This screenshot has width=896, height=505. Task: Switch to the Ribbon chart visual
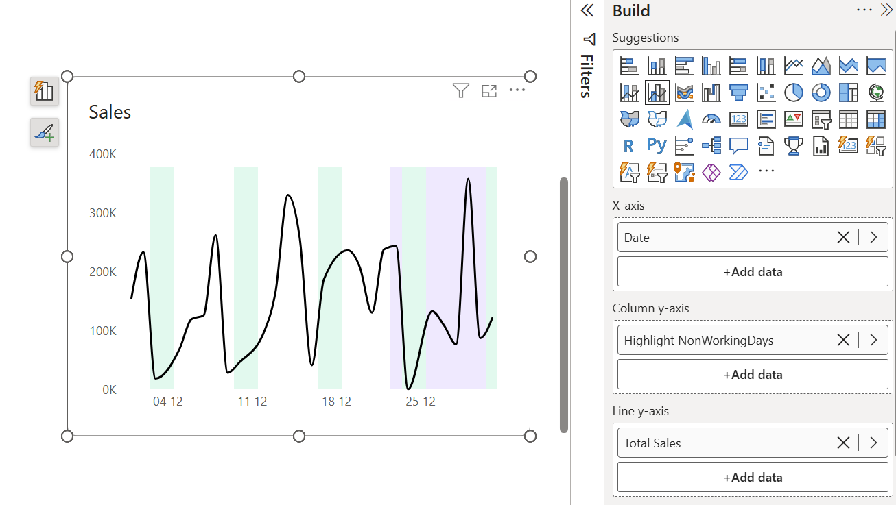[x=684, y=93]
